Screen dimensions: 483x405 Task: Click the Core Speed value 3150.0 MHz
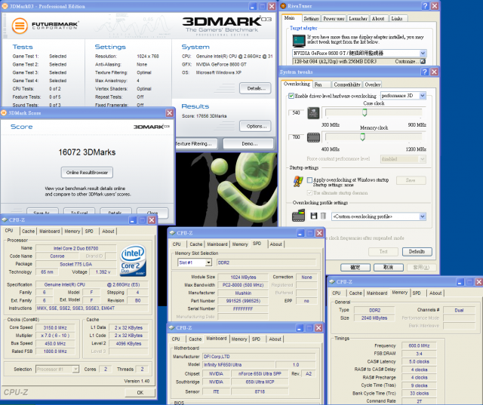55,327
